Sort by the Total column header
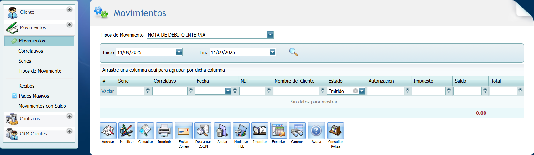This screenshot has width=534, height=155. click(506, 81)
